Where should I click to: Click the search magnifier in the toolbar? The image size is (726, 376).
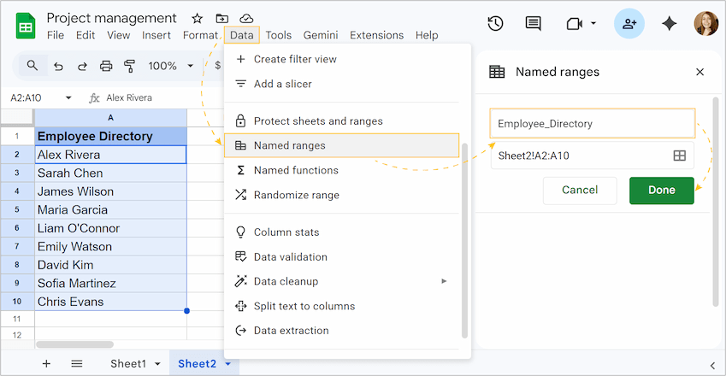coord(32,66)
